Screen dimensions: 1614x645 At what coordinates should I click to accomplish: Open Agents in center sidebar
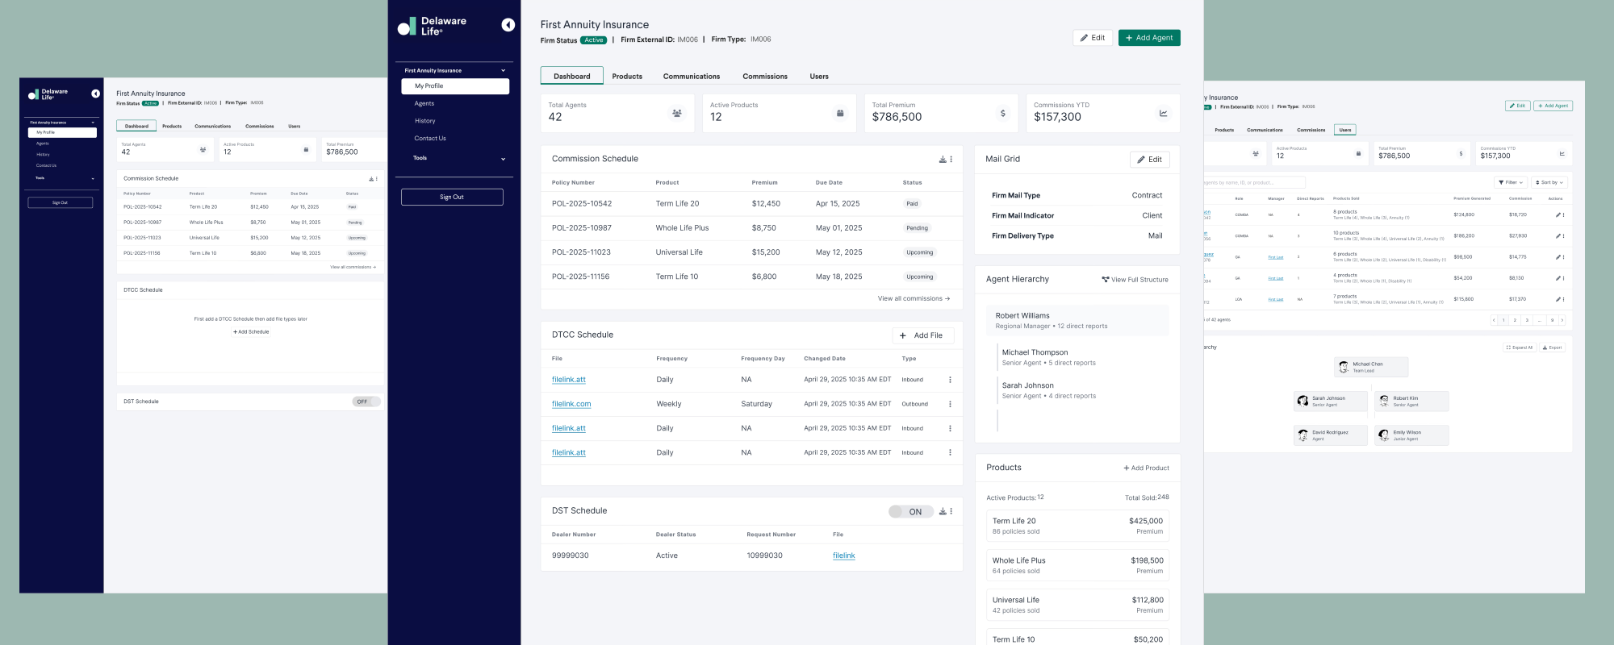(424, 103)
